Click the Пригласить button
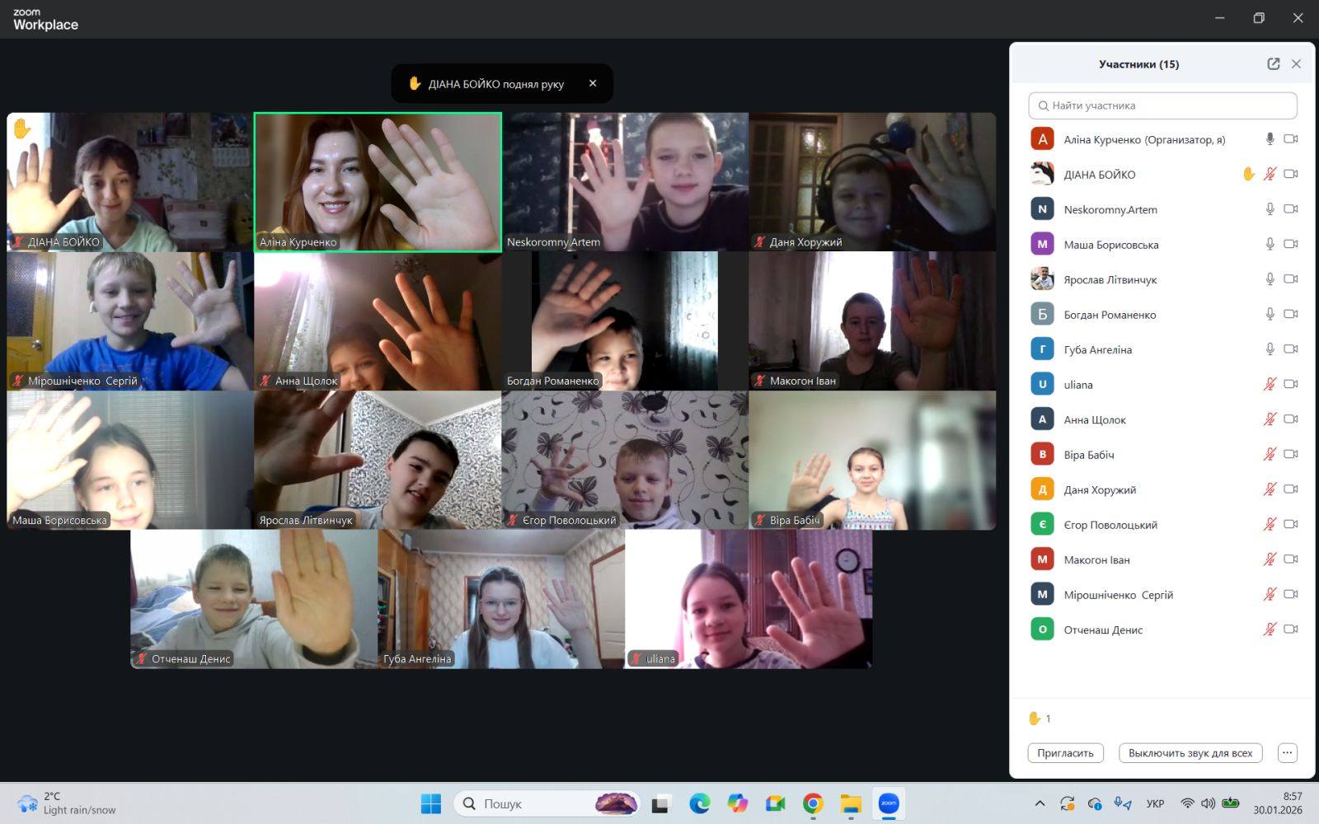This screenshot has height=824, width=1319. click(1065, 752)
